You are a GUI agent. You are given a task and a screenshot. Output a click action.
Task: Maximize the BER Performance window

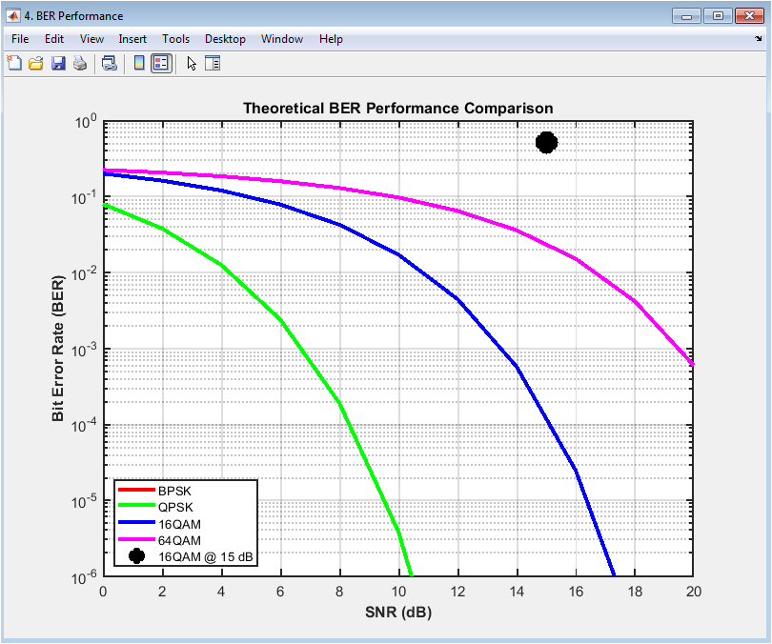coord(718,16)
